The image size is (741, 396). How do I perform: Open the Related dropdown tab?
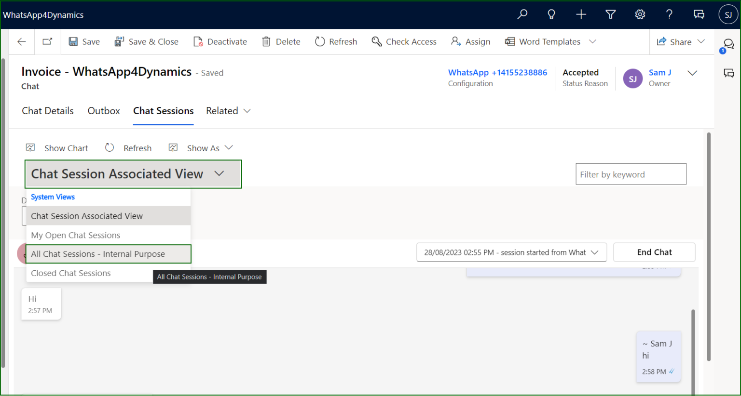(228, 111)
